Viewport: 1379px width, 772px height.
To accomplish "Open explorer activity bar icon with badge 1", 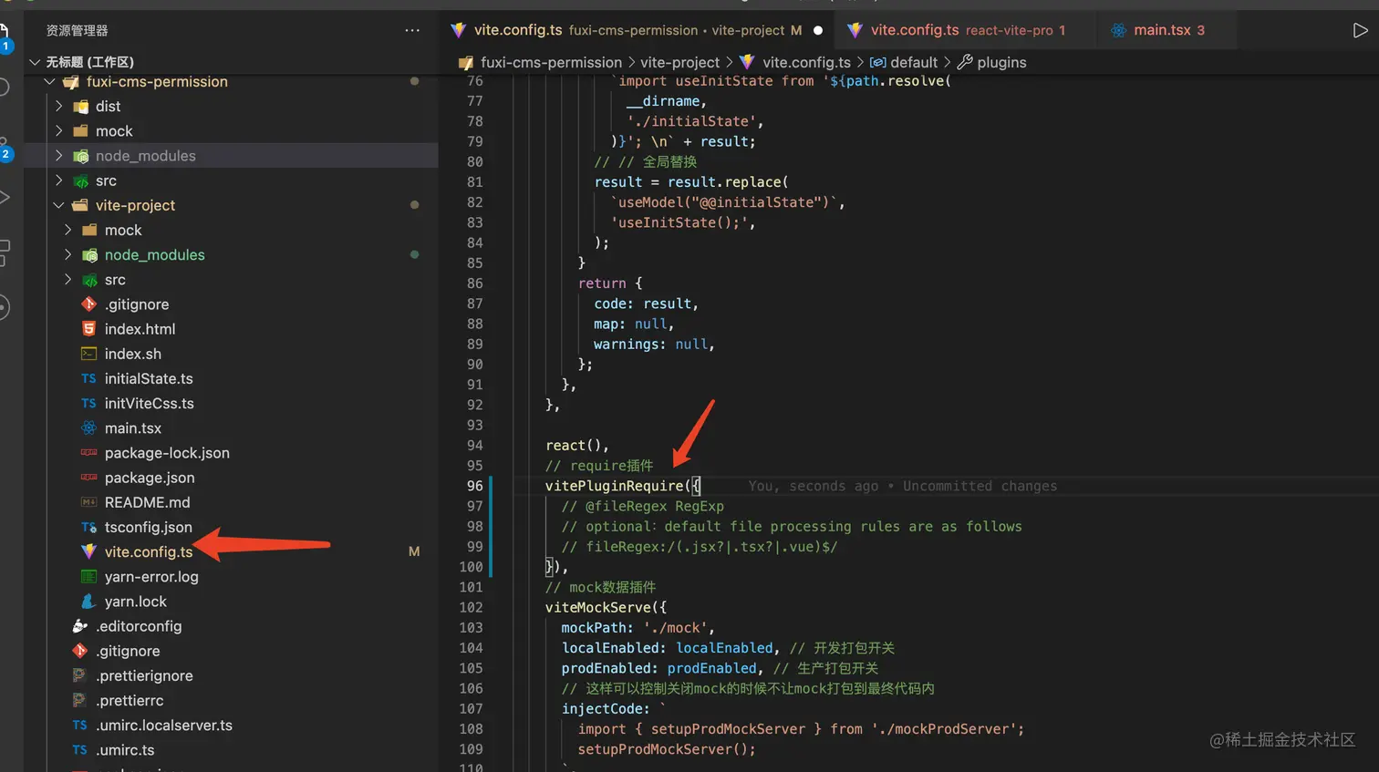I will pos(5,38).
